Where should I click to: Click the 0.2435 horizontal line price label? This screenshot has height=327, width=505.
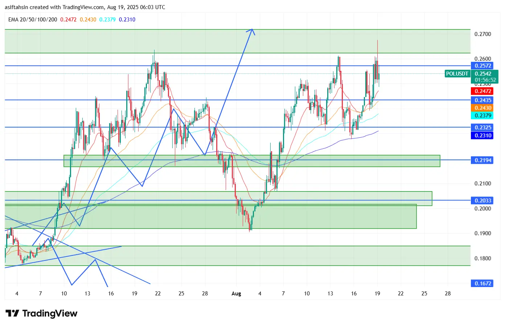[482, 100]
